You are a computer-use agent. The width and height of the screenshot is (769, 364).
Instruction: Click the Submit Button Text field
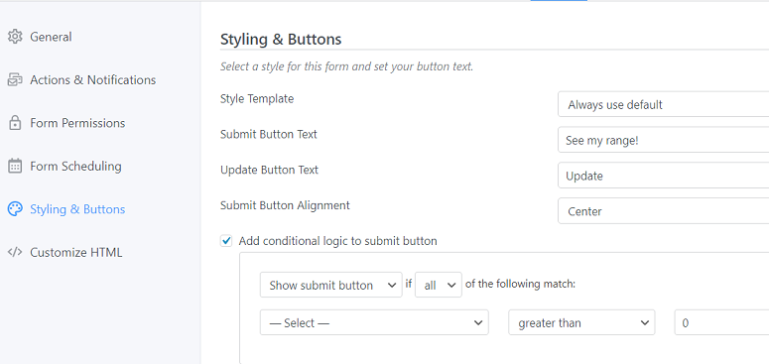coord(663,140)
